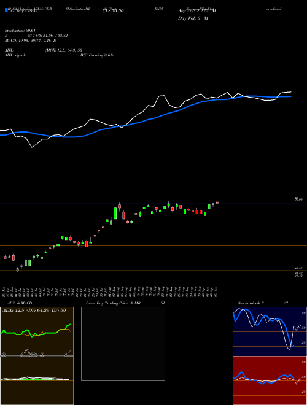Screen dimensions: 307x405
Task: Click the last candlestick with long upper wick
Action: [x=217, y=200]
